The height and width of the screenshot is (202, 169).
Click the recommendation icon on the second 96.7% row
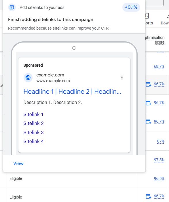tap(149, 103)
